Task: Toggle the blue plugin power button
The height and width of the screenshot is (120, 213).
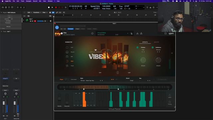Action: point(57,27)
